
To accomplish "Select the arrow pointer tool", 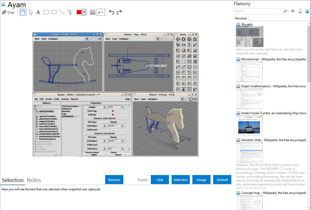I will pos(31,12).
